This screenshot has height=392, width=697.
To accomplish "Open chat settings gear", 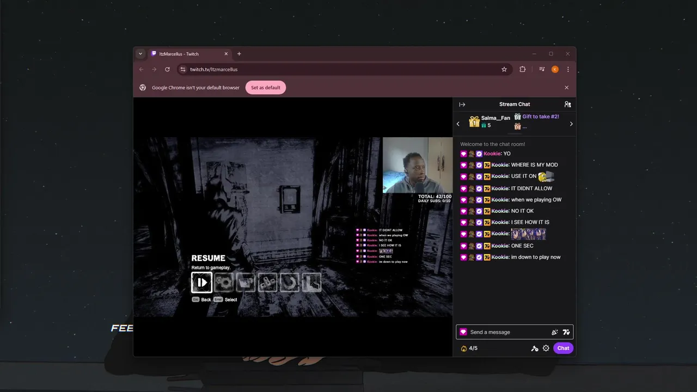I will (x=546, y=348).
